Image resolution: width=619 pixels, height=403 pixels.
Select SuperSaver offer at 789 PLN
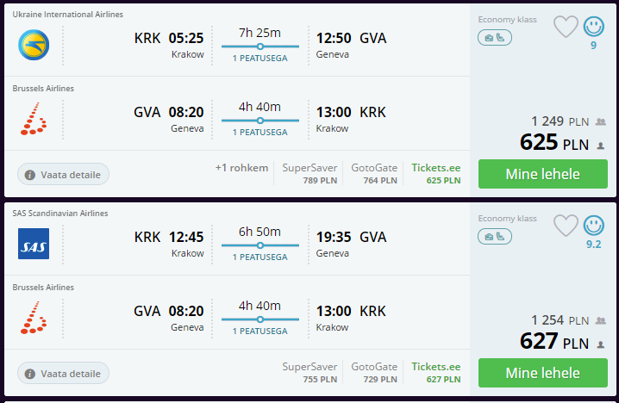[309, 173]
